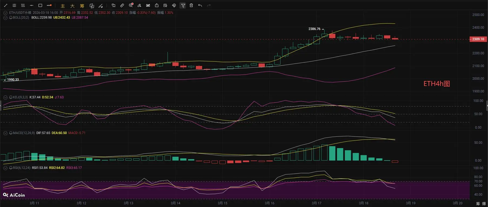Click the trash icon to delete drawings

(x=191, y=5)
